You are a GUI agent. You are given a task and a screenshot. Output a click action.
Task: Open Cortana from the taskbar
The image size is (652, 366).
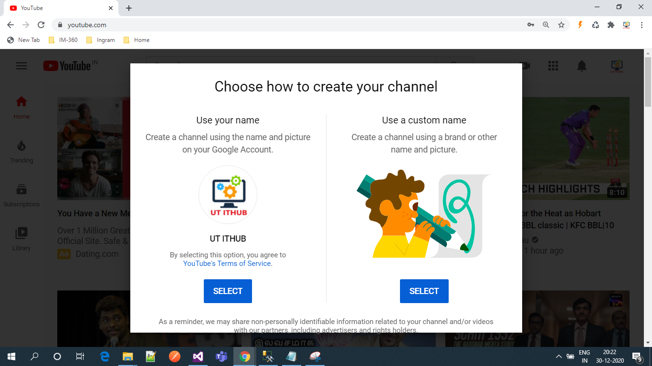point(57,356)
